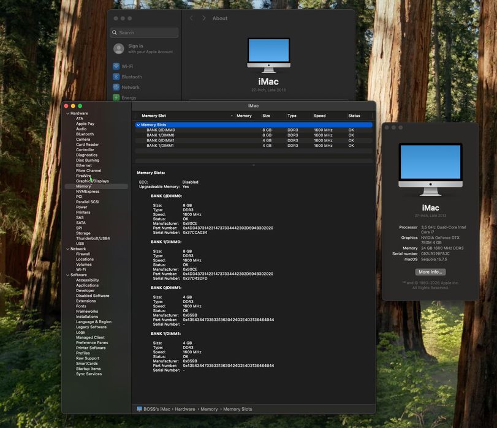Collapse the Memory Slots row disclosure
This screenshot has height=428, width=497.
point(138,125)
